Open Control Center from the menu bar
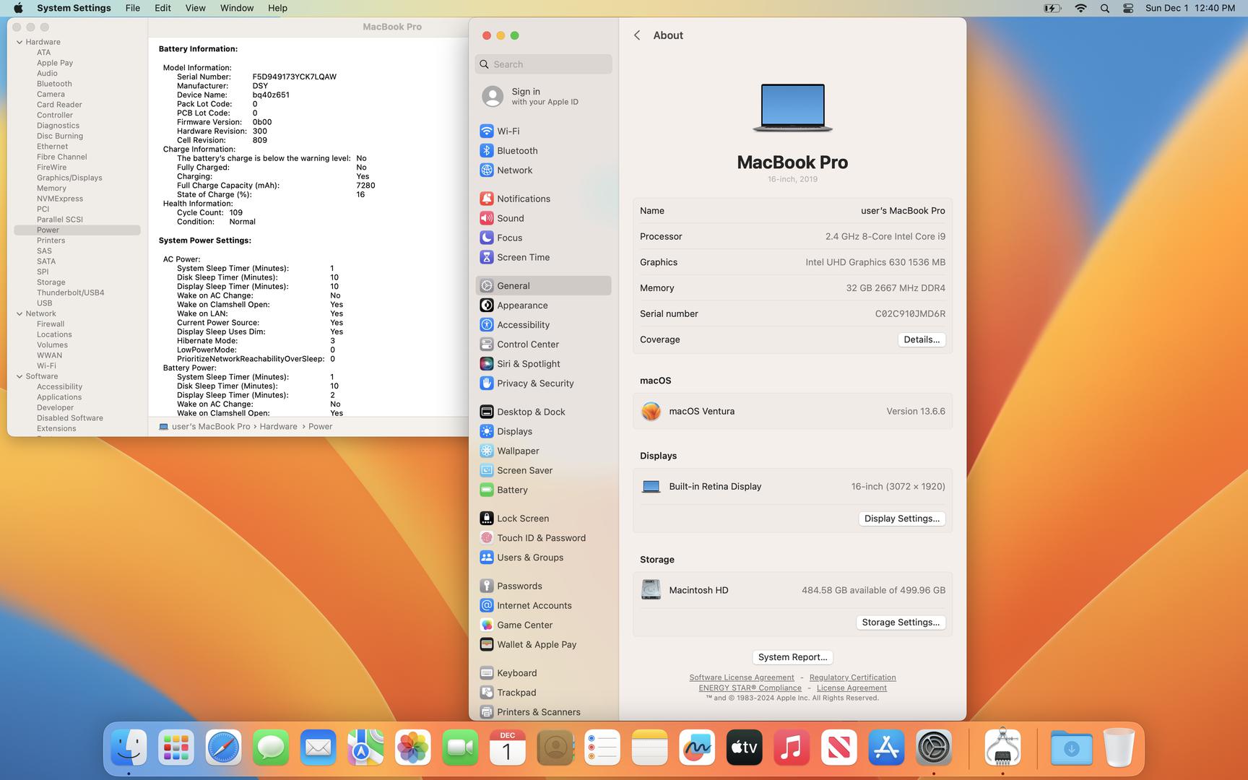The height and width of the screenshot is (780, 1248). tap(1128, 8)
